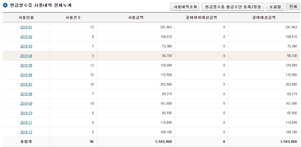This screenshot has height=147, width=301.
Task: Open the 2019-11 month link
Action: [26, 123]
